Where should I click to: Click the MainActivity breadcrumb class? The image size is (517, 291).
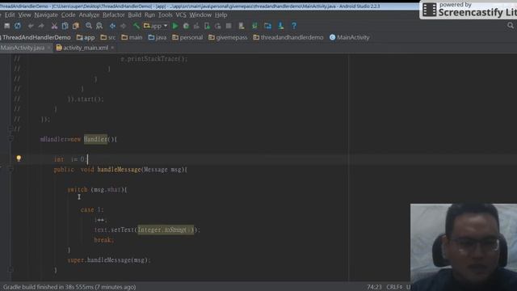(x=350, y=37)
